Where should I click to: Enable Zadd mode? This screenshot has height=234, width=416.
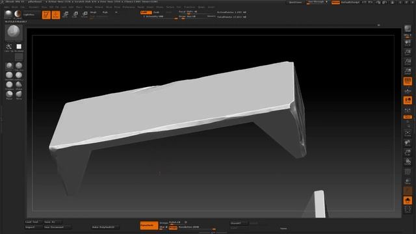click(x=146, y=12)
